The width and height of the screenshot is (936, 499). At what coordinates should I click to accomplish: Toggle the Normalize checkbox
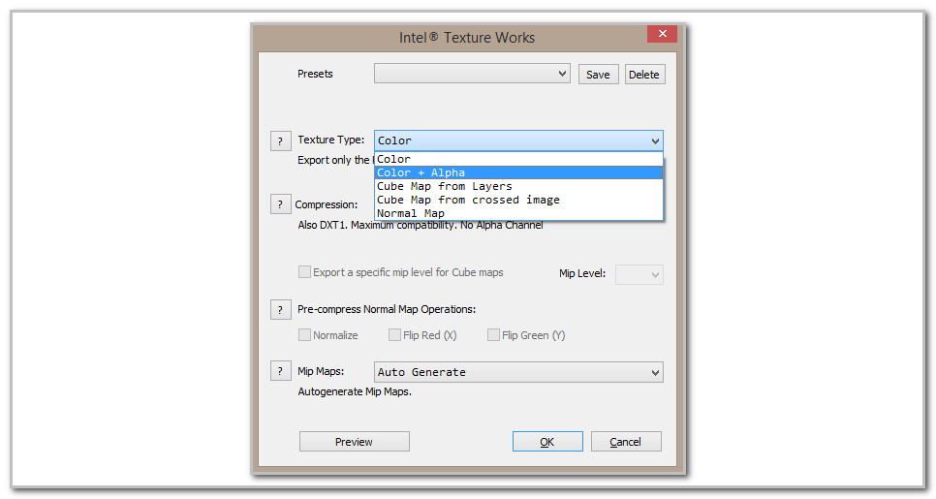(x=304, y=335)
